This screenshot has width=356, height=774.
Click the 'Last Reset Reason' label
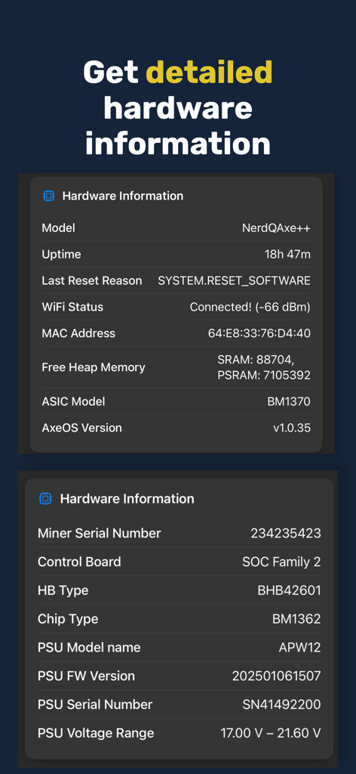coord(91,281)
